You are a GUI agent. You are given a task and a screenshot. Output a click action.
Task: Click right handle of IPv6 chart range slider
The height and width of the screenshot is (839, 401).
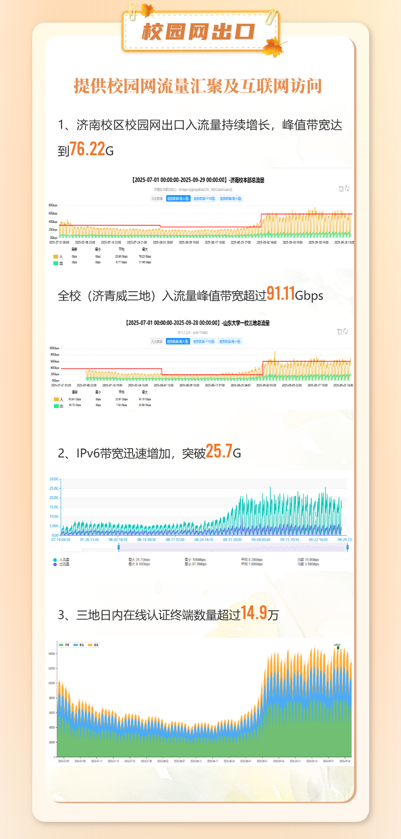(x=348, y=547)
